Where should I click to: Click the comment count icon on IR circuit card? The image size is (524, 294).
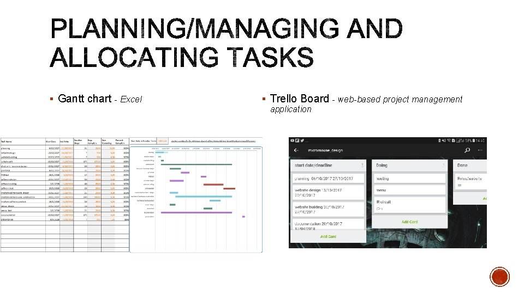pos(379,209)
